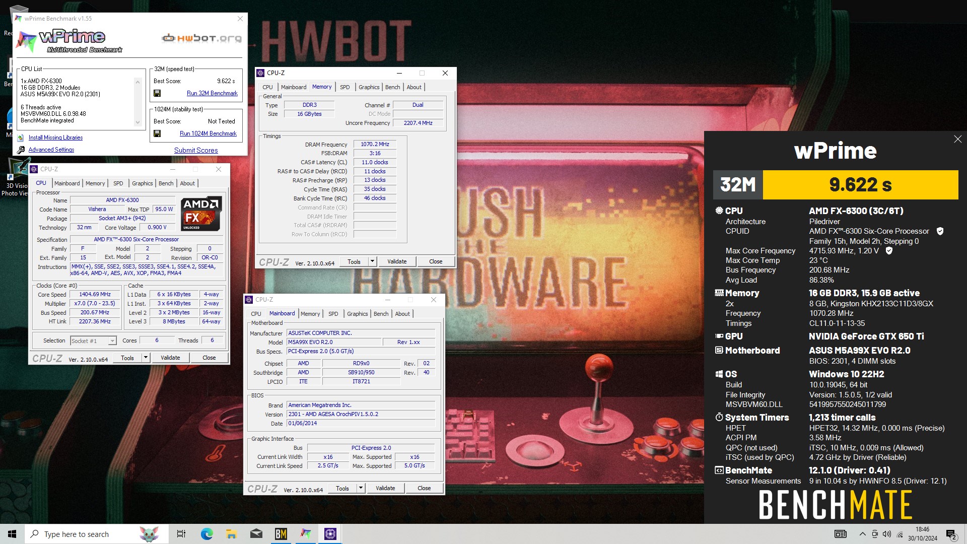Screen dimensions: 967x544
Task: Click the CPUID verified shield icon
Action: 940,231
